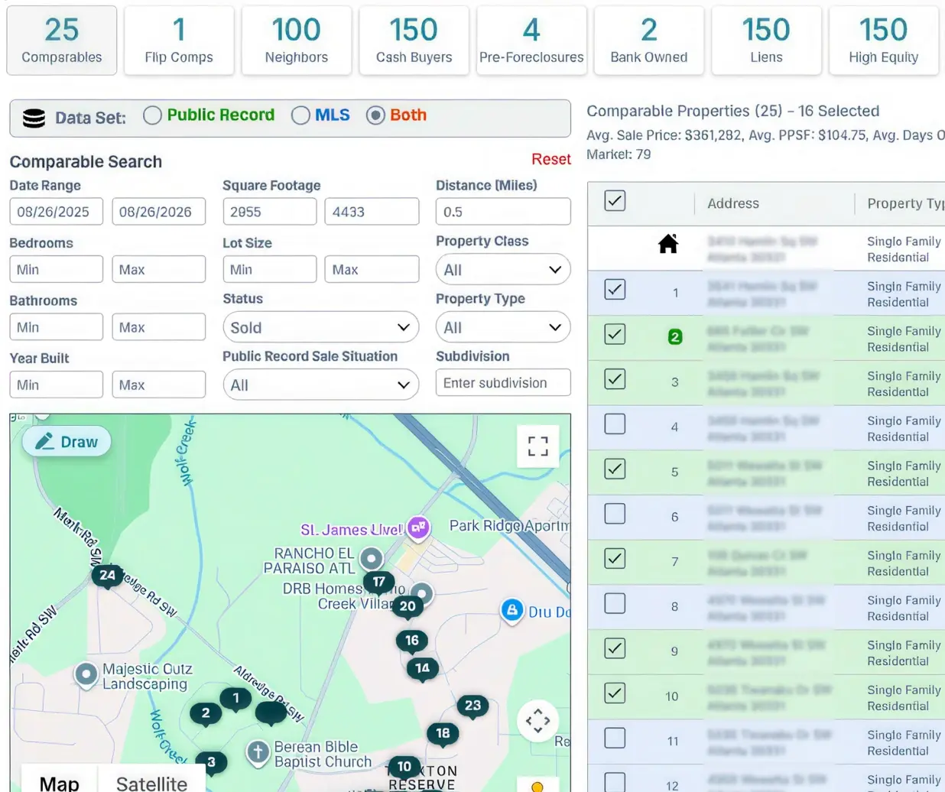
Task: Click the Draw button on the map
Action: click(x=67, y=442)
